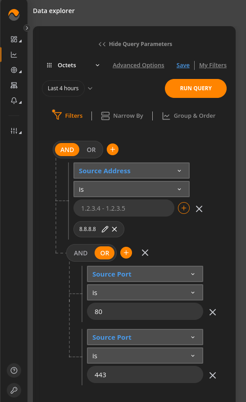Image resolution: width=246 pixels, height=402 pixels.
Task: Edit the 8.8.8.8 address with pencil icon
Action: (105, 229)
